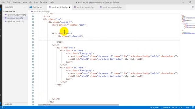Click the CRLF line ending indicator
This screenshot has width=195, height=109.
click(182, 107)
